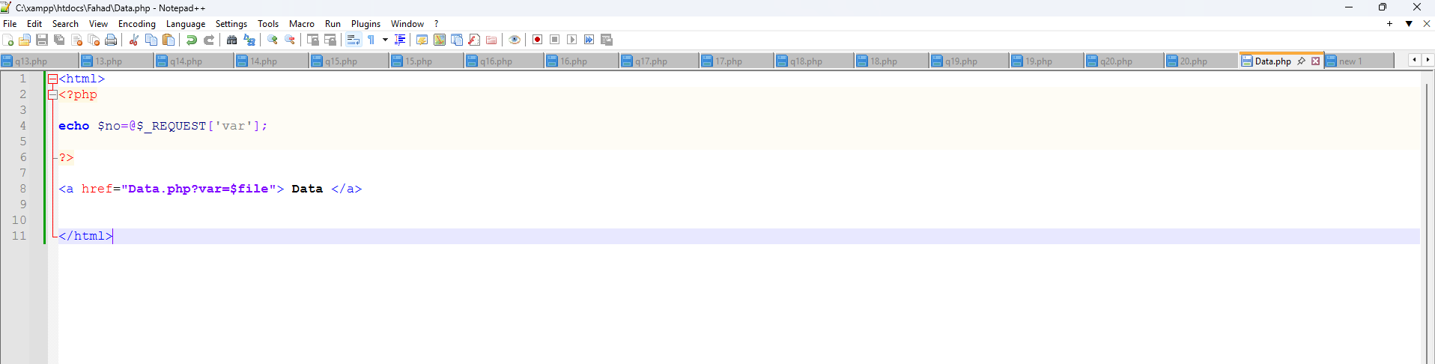Viewport: 1435px width, 364px height.
Task: Collapse the php block fold marker on line 2
Action: (52, 94)
